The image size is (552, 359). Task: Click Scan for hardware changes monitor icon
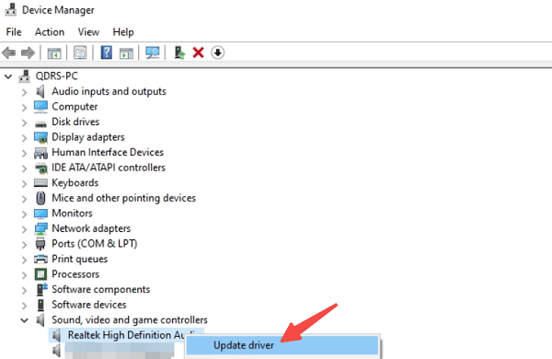[153, 52]
